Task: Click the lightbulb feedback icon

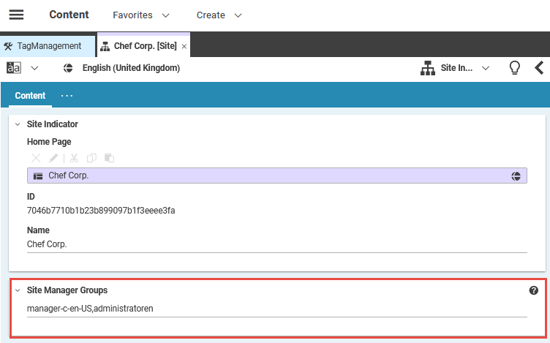Action: (515, 68)
